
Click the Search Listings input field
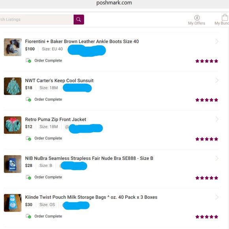(36, 20)
